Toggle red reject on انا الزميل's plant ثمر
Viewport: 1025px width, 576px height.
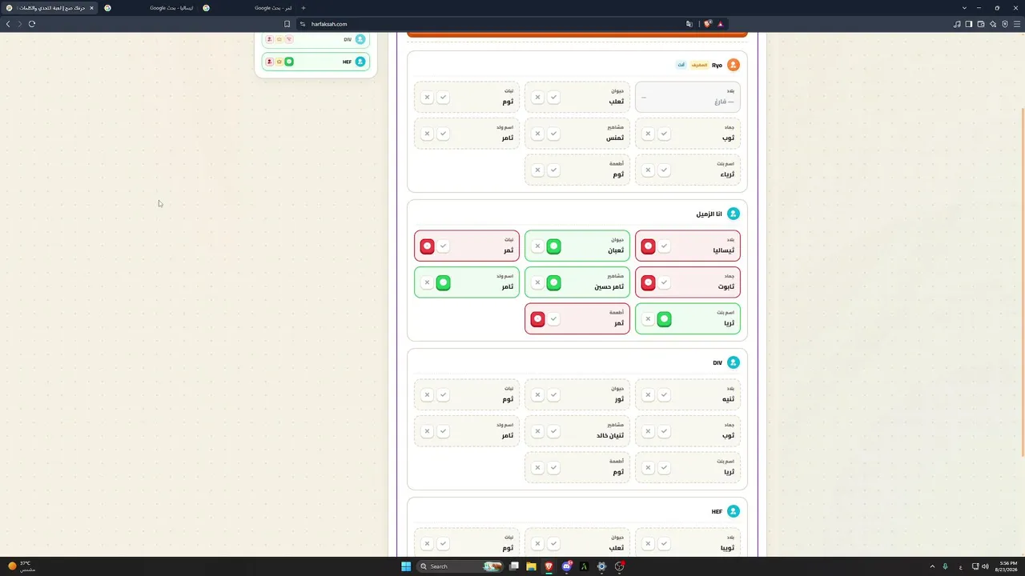428,246
